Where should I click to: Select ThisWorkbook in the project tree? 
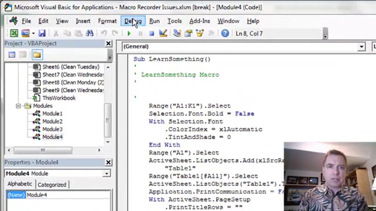click(x=59, y=98)
